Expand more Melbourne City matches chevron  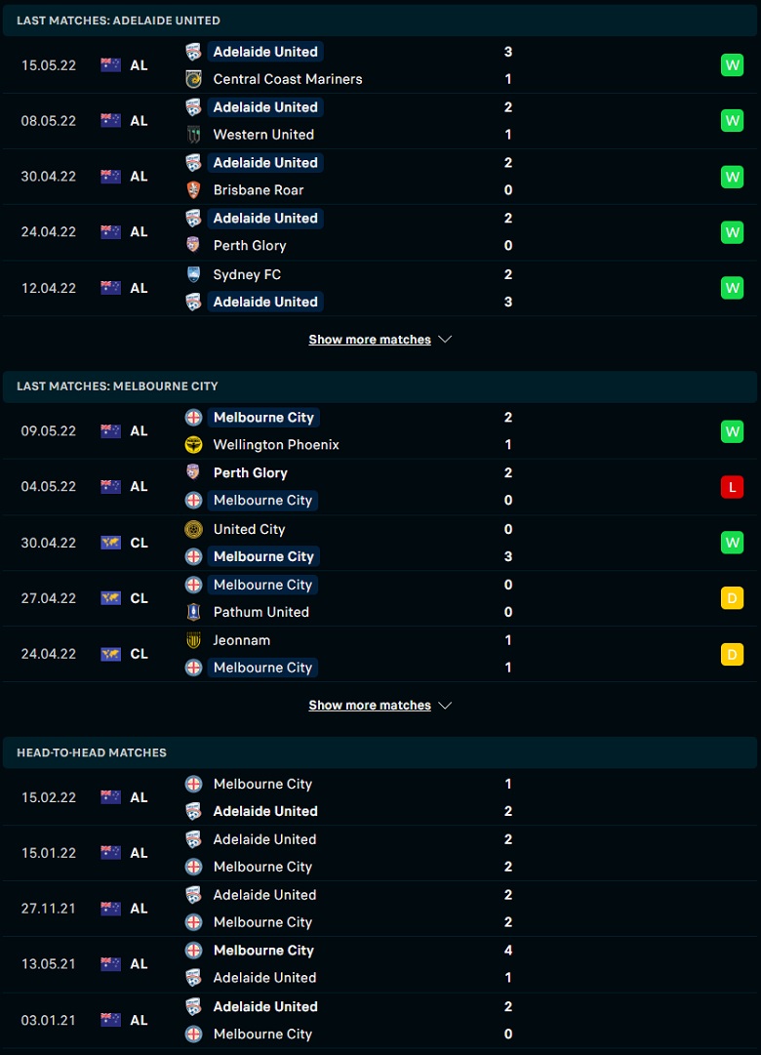pyautogui.click(x=445, y=706)
